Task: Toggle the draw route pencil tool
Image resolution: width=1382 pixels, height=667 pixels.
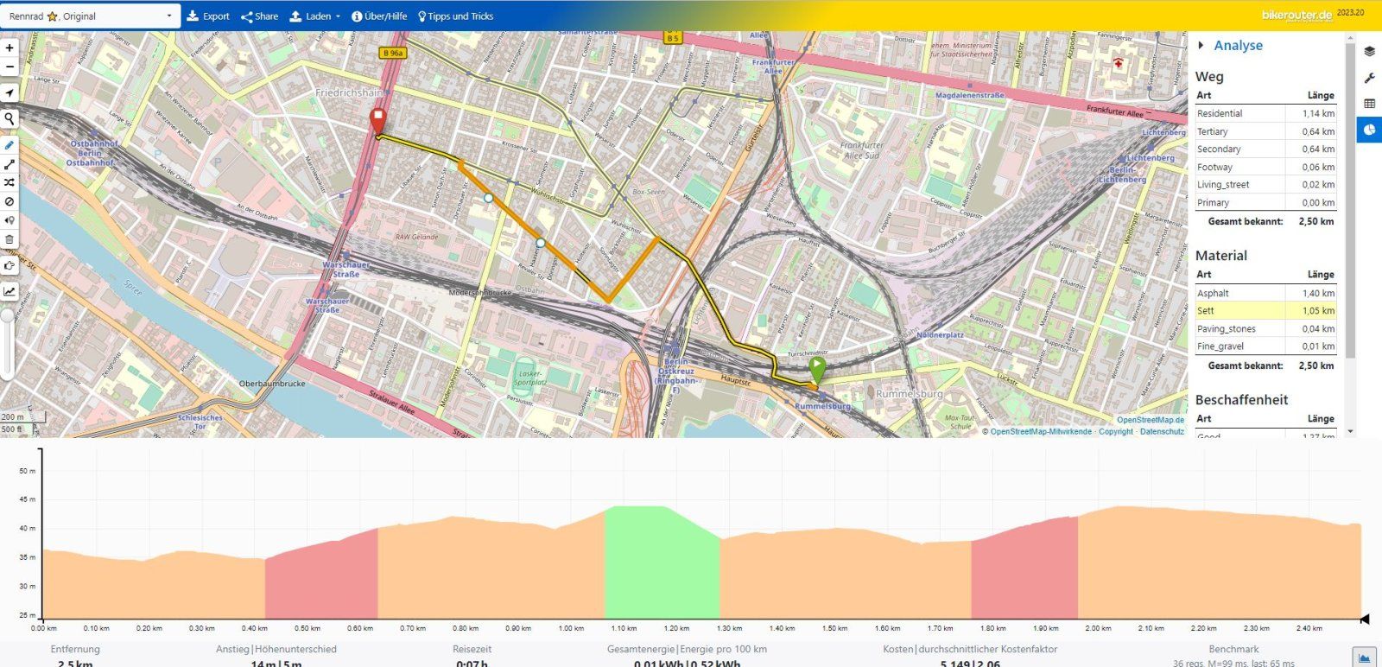Action: [x=10, y=145]
